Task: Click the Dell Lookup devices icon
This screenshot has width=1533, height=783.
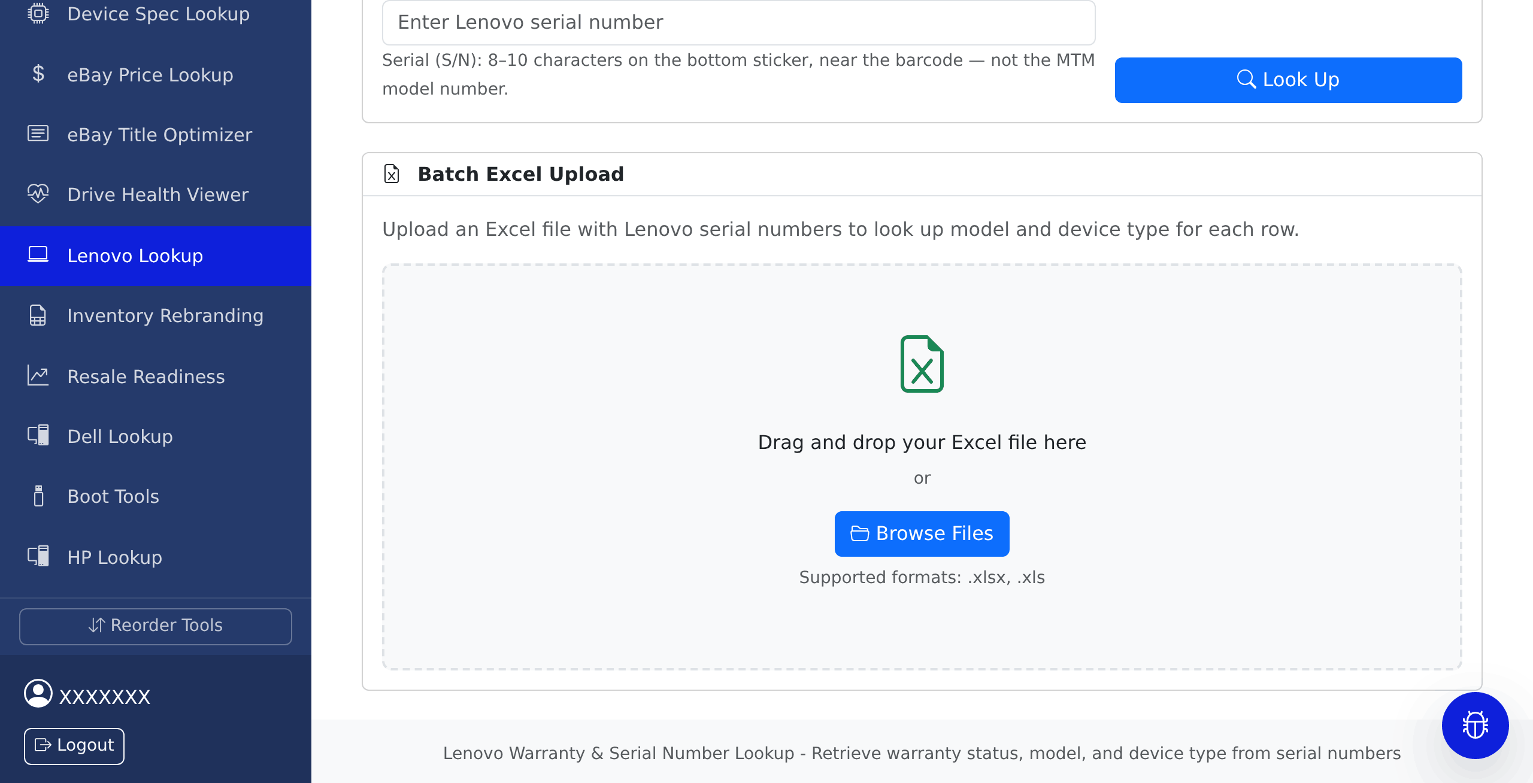Action: coord(38,436)
